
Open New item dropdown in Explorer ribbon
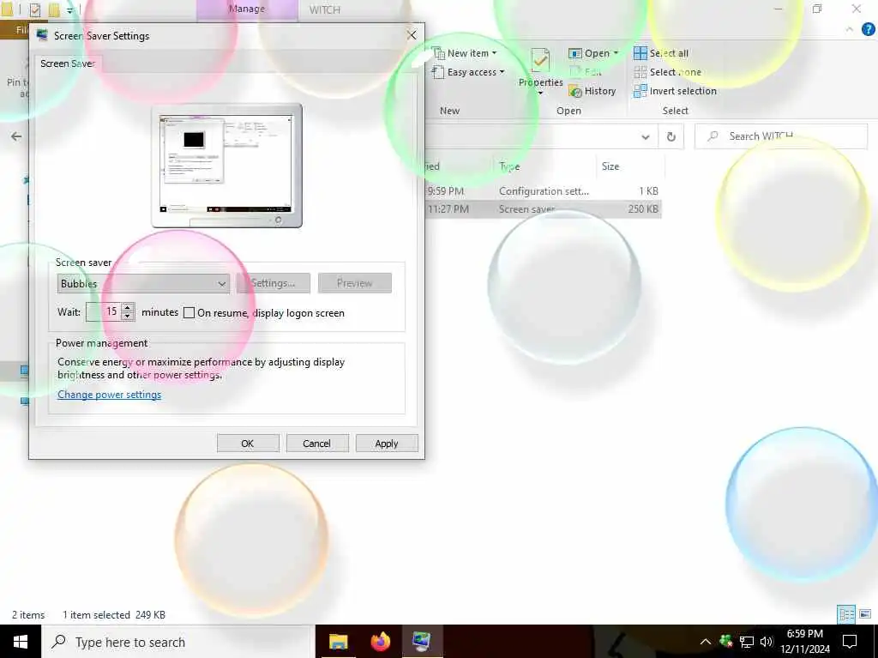pos(464,53)
